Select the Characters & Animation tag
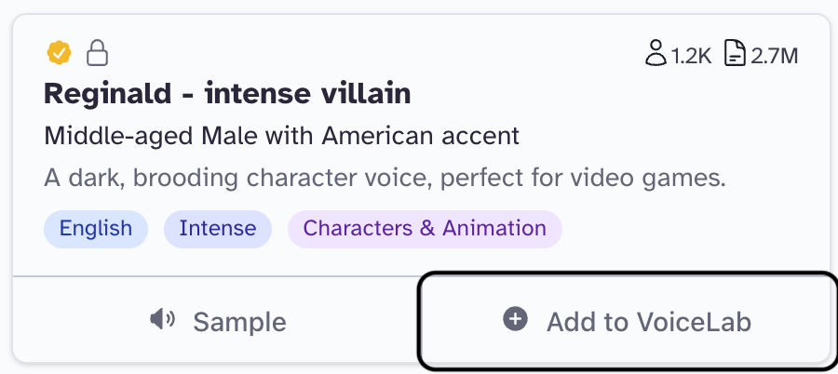The height and width of the screenshot is (374, 838). pyautogui.click(x=425, y=228)
